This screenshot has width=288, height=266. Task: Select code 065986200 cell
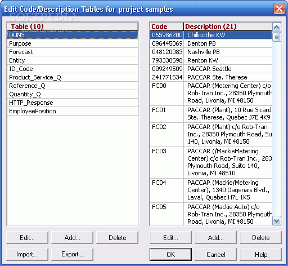point(166,35)
